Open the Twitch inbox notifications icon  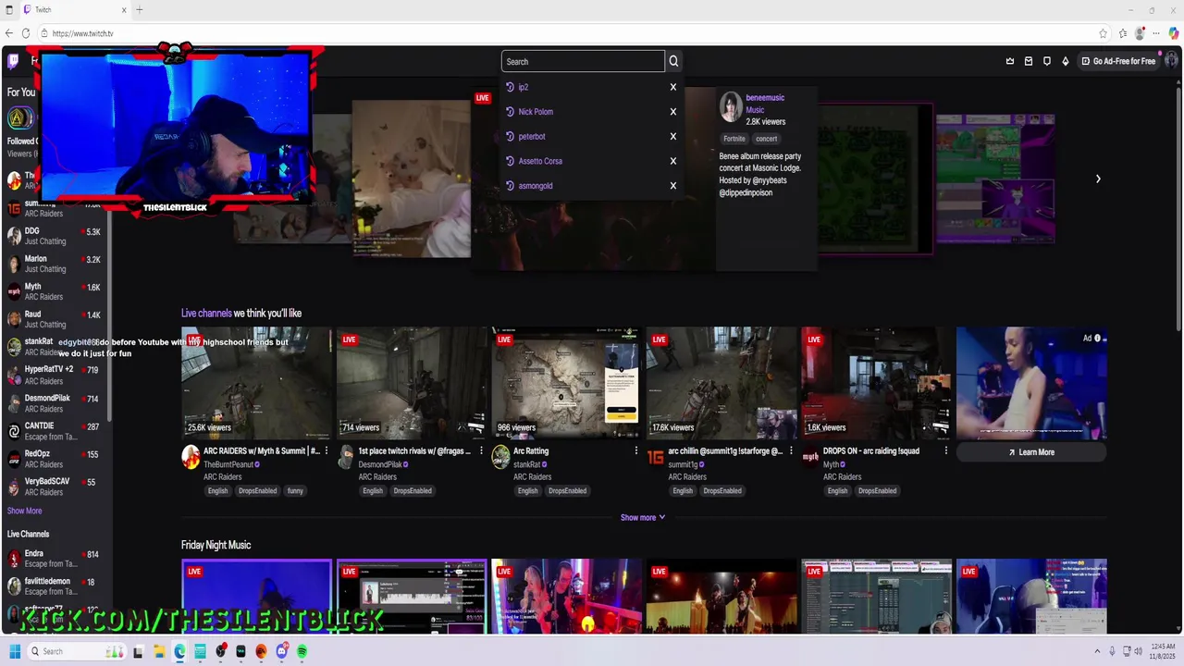[x=1029, y=61]
